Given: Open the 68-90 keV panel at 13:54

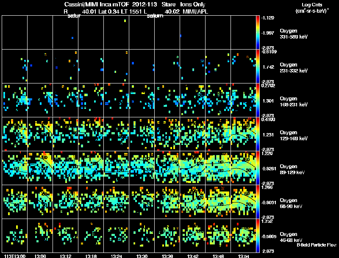Looking at the screenshot, I should [243, 202].
